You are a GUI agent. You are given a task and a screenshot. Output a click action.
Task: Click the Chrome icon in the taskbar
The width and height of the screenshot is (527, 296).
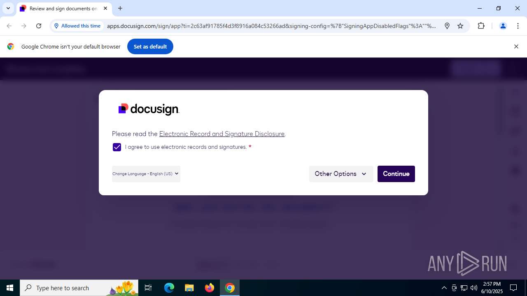coord(230,288)
